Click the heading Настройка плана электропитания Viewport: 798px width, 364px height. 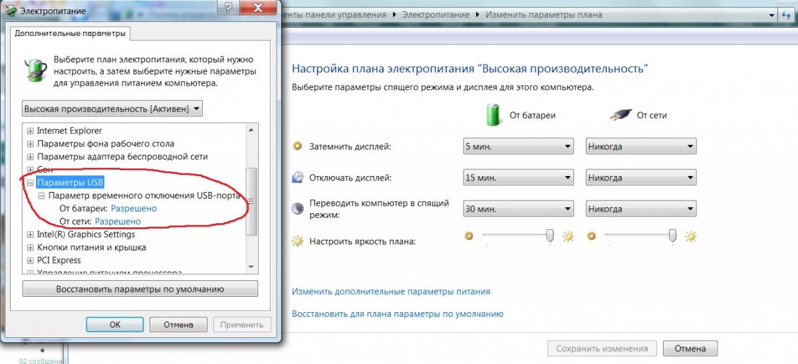[x=469, y=68]
